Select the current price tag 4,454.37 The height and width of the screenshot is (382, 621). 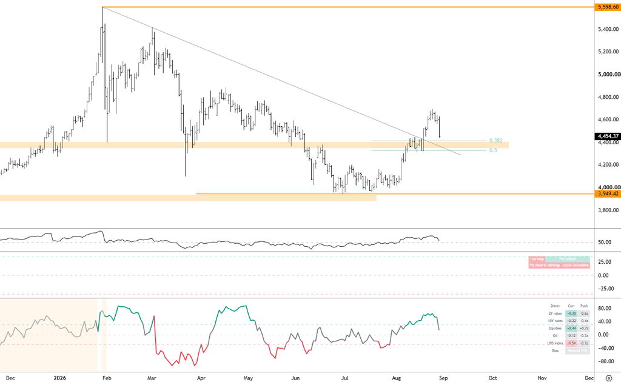pyautogui.click(x=608, y=136)
